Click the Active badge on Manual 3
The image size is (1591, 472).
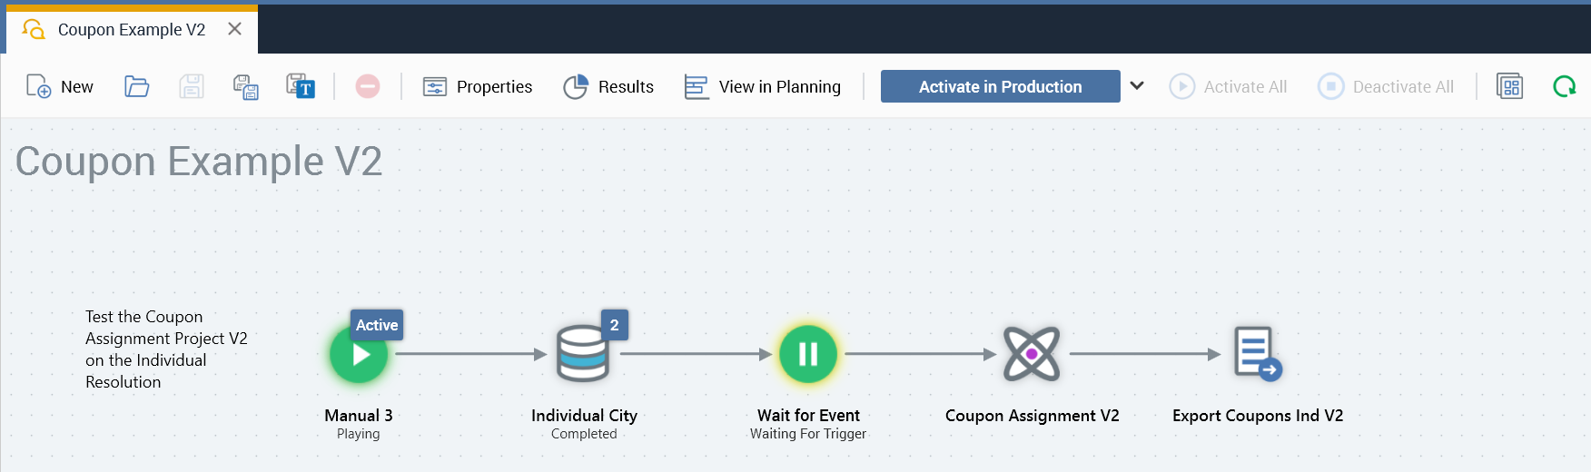377,325
